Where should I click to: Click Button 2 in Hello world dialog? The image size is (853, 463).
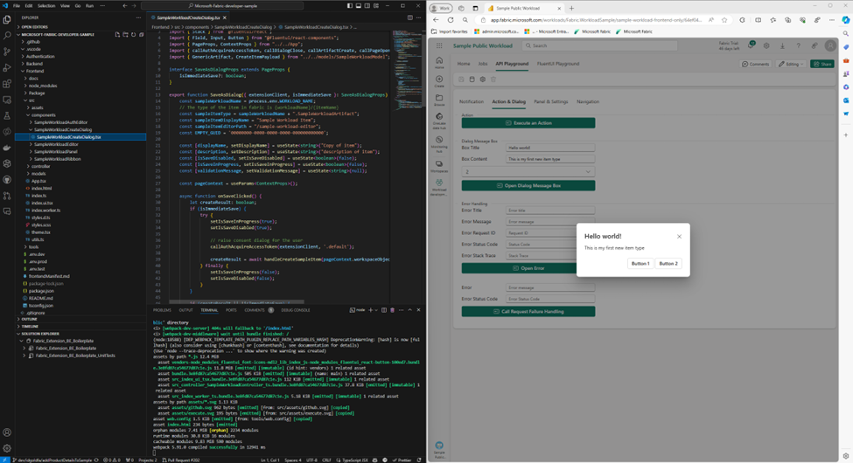click(x=668, y=264)
